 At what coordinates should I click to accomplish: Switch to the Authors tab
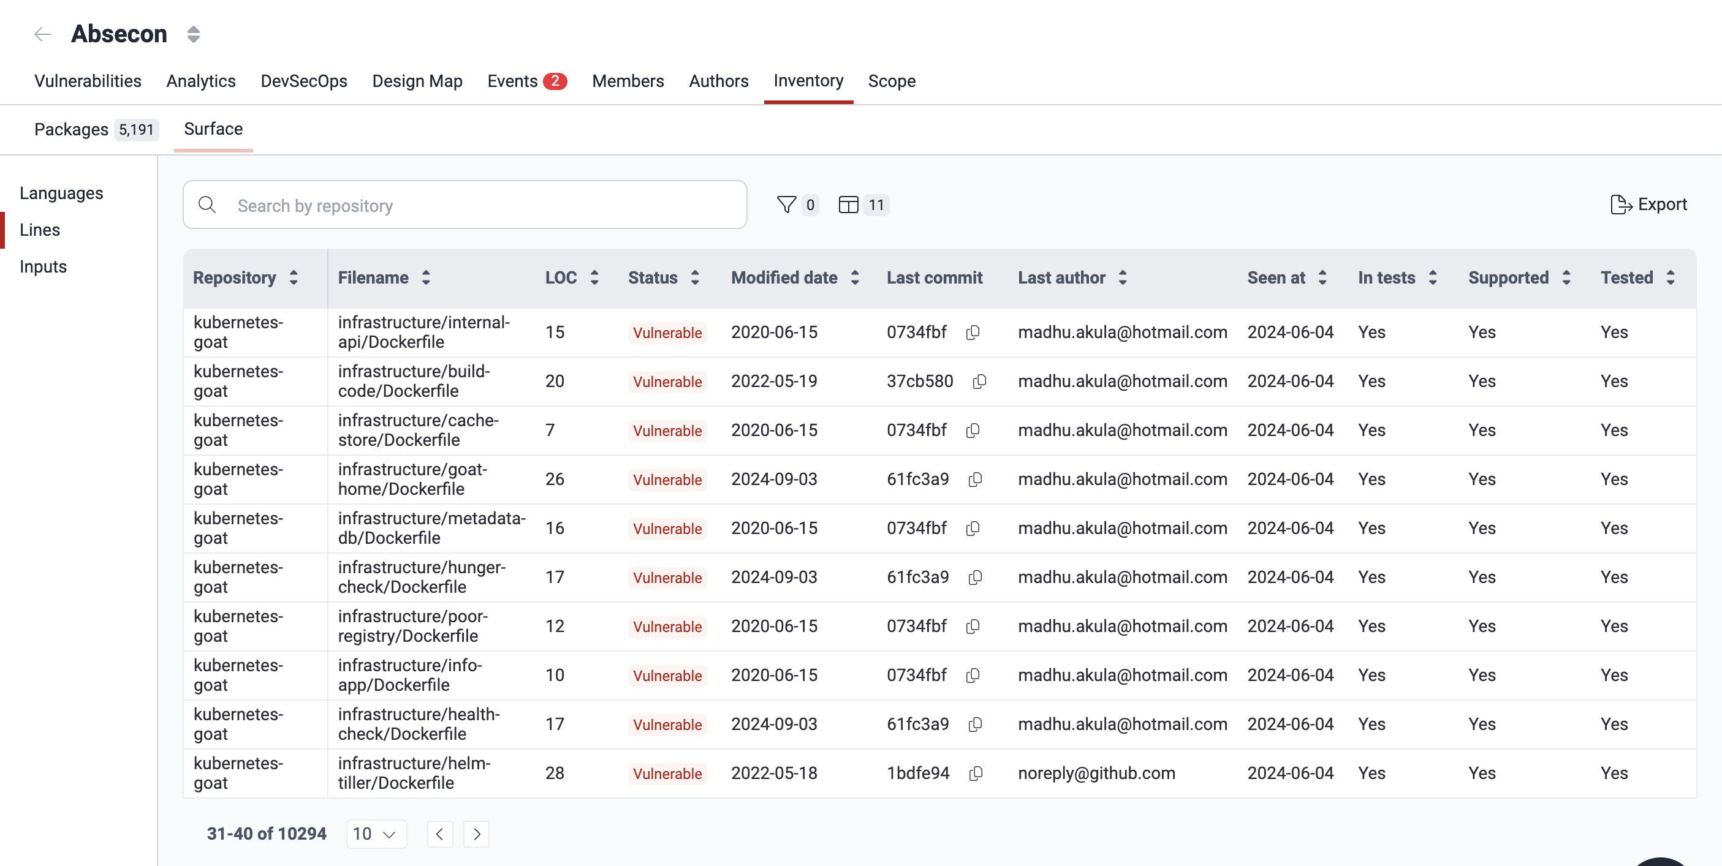click(719, 81)
